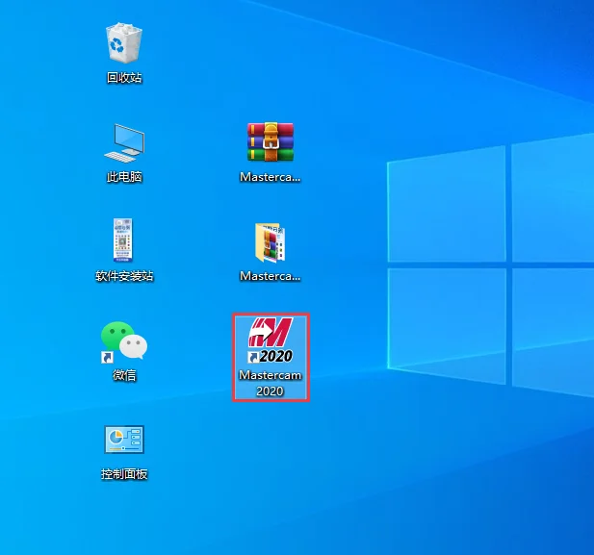Open the WeChat (微信) shortcut icon

click(x=124, y=341)
